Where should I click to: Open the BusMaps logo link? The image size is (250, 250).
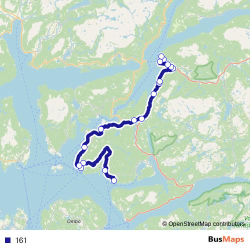click(226, 239)
